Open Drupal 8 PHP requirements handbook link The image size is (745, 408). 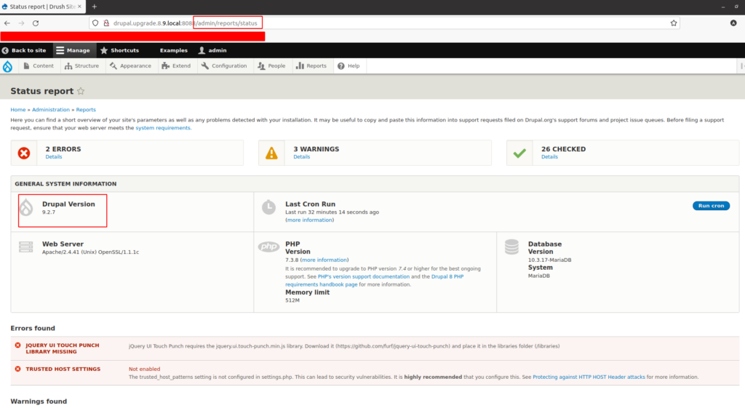375,280
